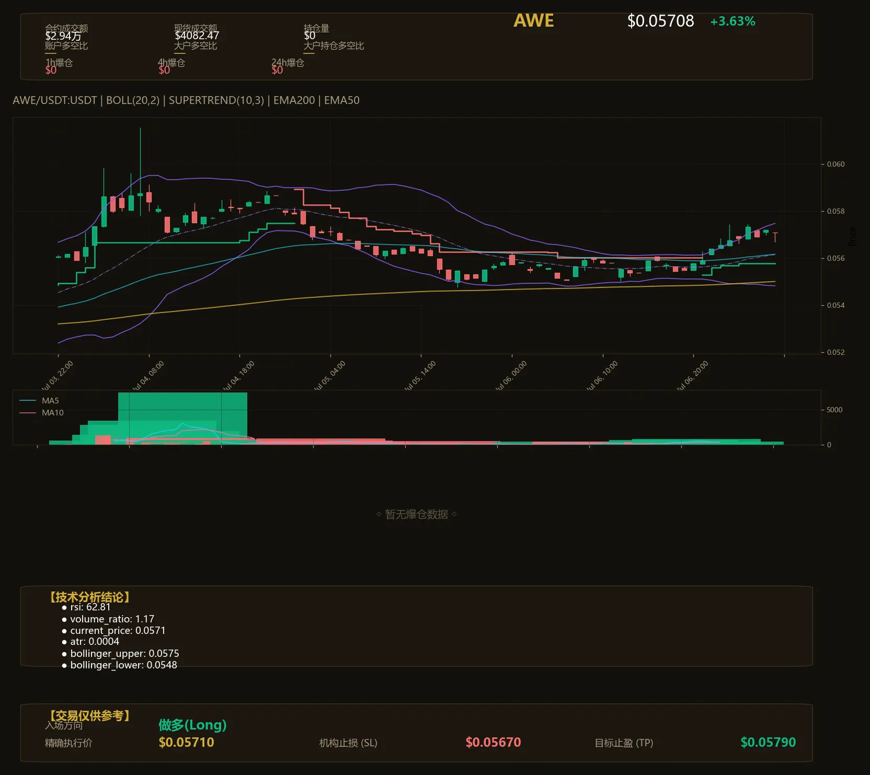The image size is (870, 775).
Task: Select the 0.052 price axis label
Action: tap(835, 352)
